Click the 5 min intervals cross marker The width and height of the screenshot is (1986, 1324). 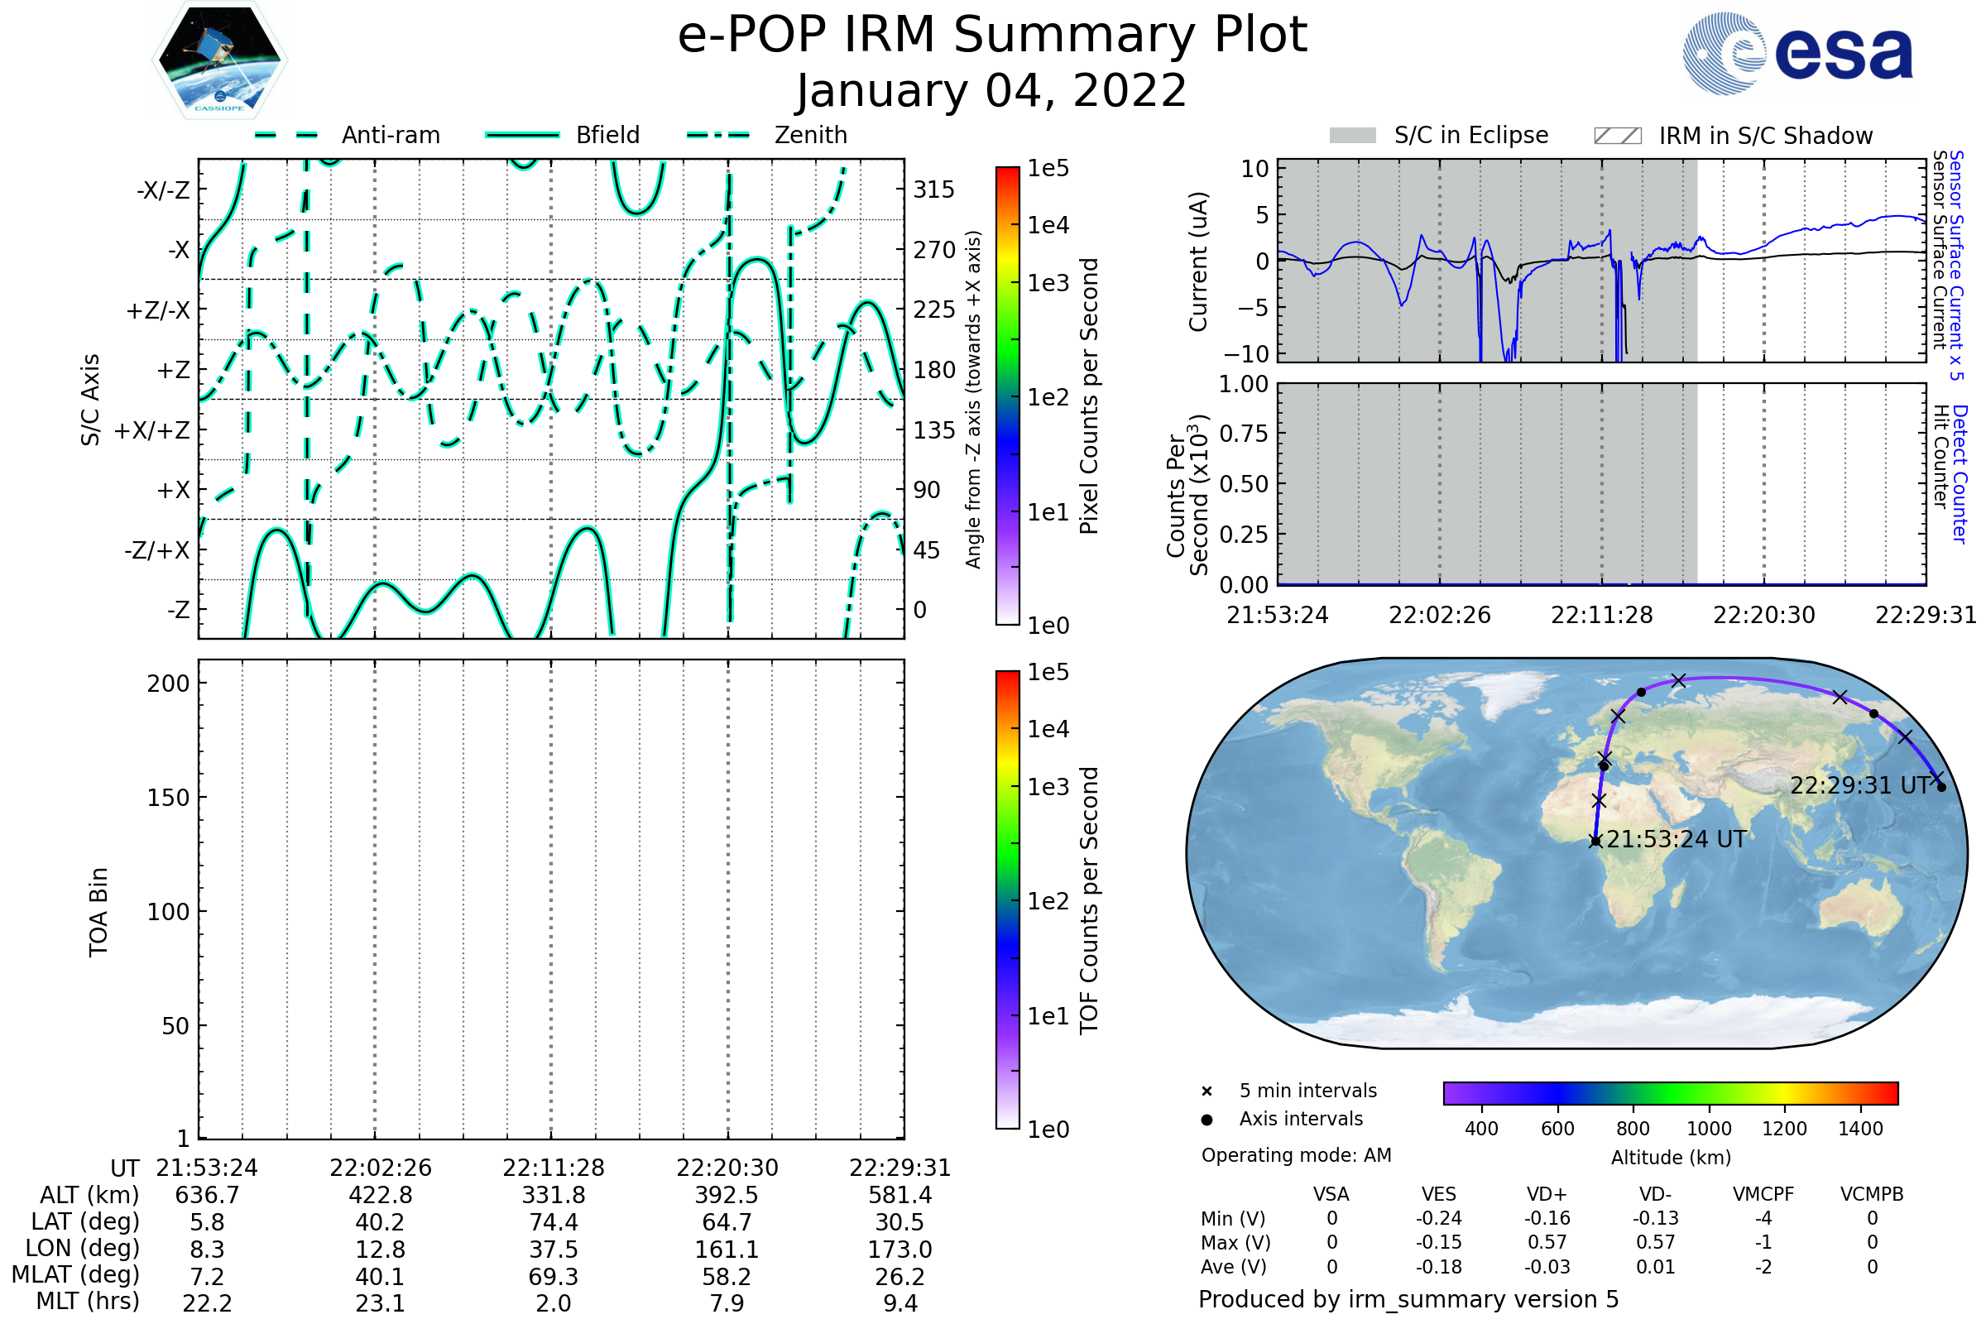(x=1206, y=1091)
